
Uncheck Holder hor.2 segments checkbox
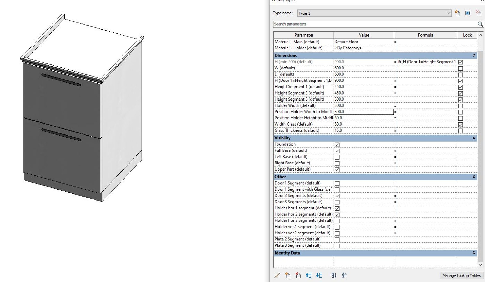point(337,215)
